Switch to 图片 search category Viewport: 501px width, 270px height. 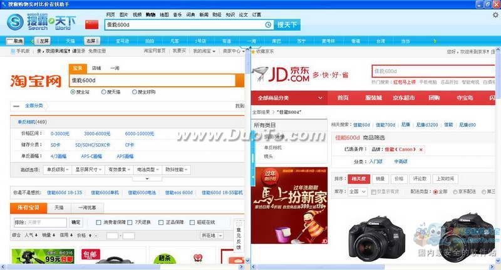pos(123,14)
